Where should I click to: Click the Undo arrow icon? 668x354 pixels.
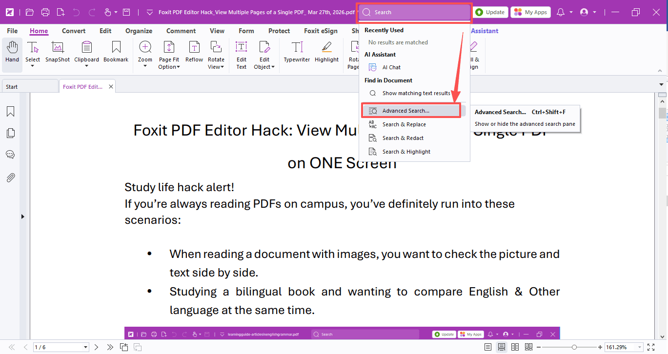(x=76, y=12)
